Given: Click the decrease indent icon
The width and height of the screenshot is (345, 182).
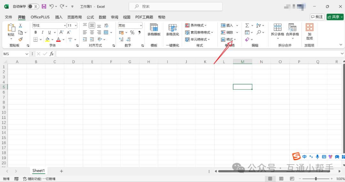Looking at the screenshot, I should pos(85,39).
